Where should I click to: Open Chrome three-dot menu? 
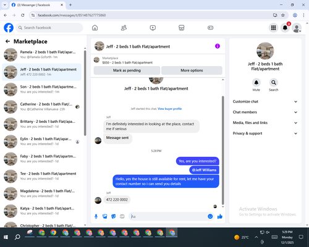(x=303, y=15)
